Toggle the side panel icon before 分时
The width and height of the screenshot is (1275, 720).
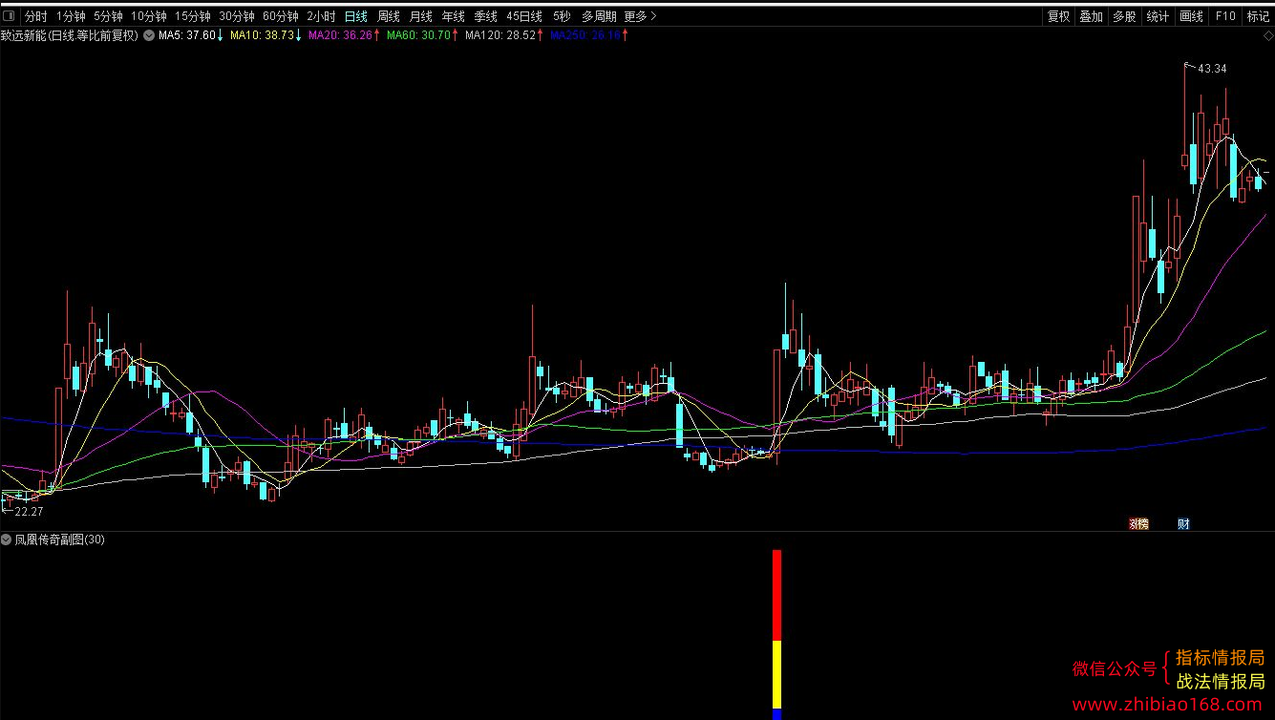pyautogui.click(x=9, y=16)
